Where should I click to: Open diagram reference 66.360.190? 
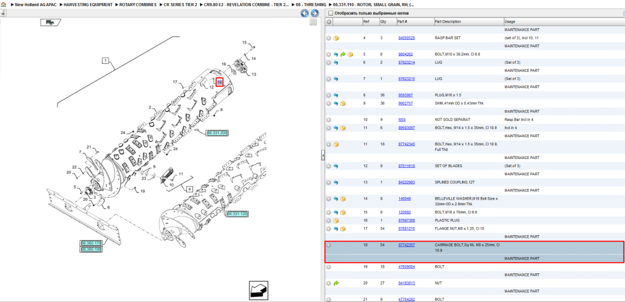point(91,250)
